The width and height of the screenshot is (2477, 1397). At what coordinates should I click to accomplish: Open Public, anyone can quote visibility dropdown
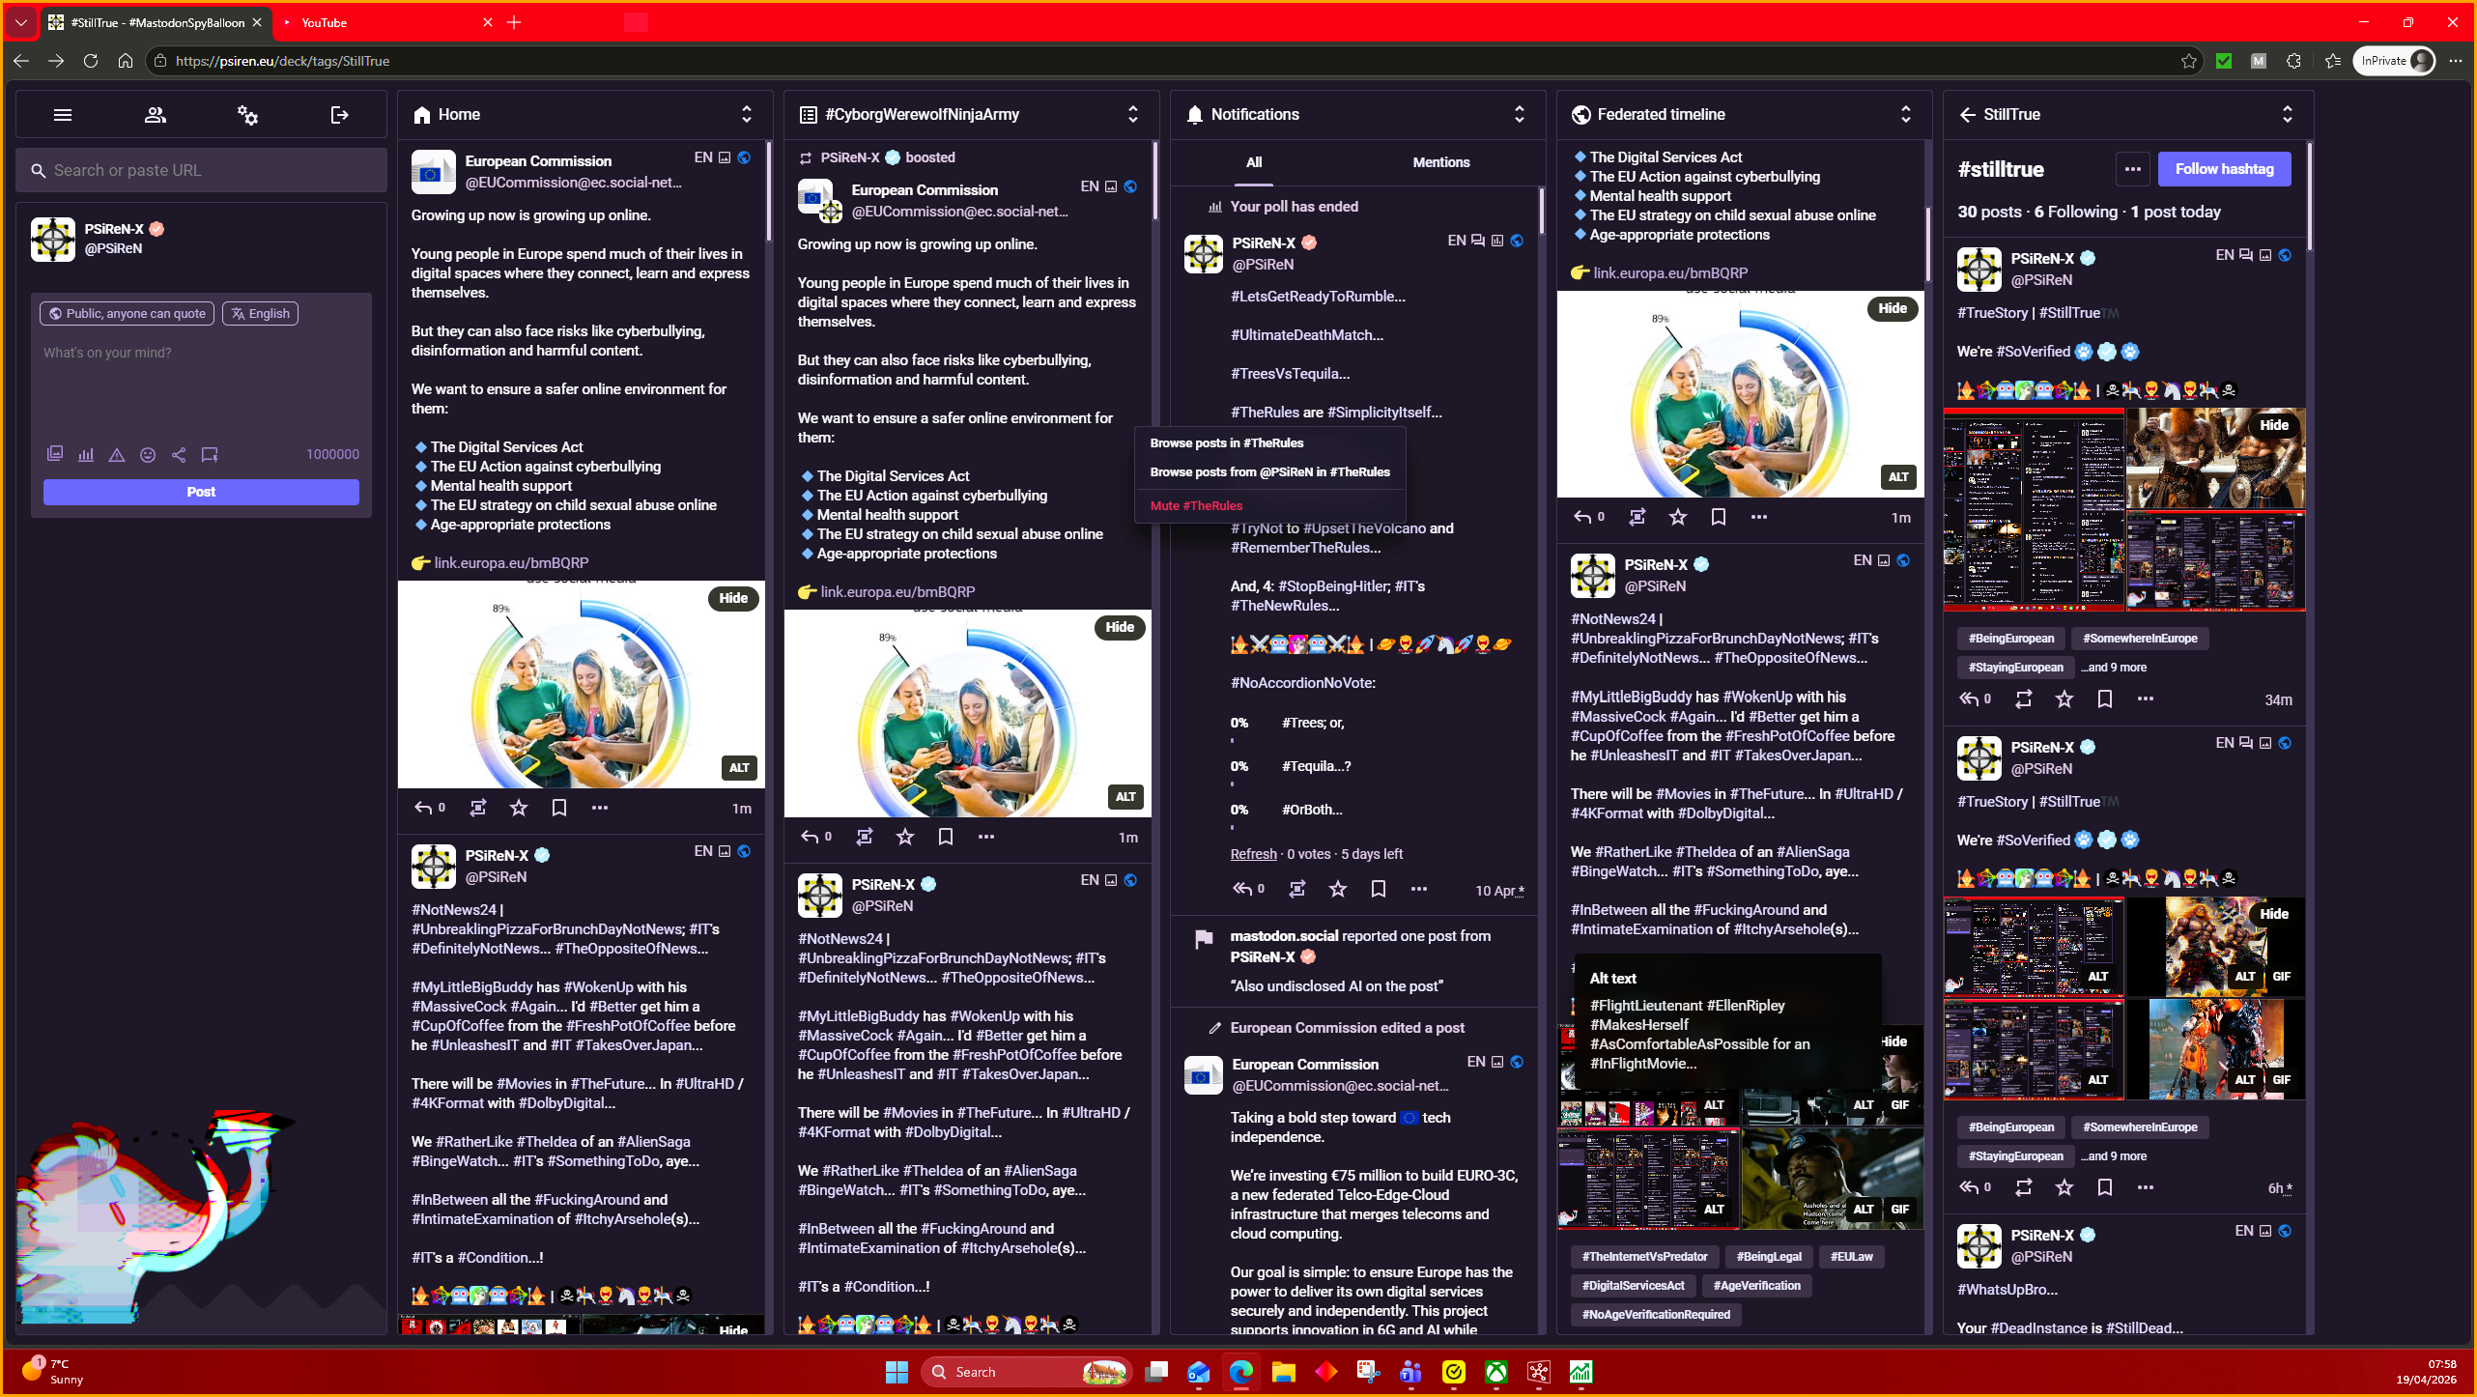point(127,313)
